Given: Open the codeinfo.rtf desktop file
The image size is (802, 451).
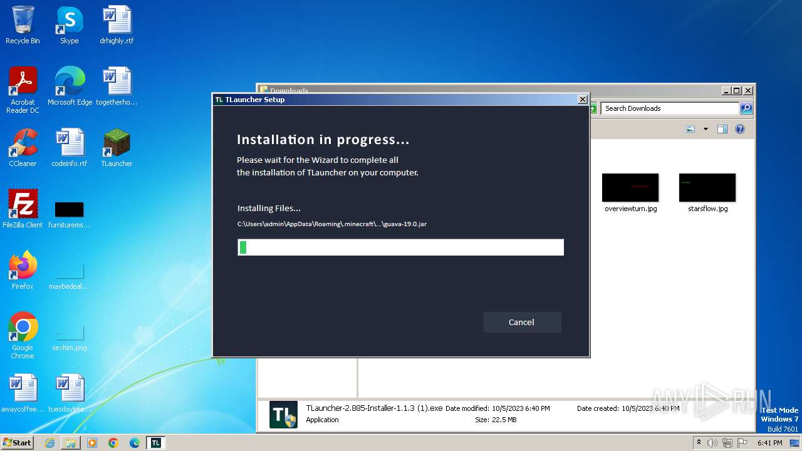Looking at the screenshot, I should point(70,148).
